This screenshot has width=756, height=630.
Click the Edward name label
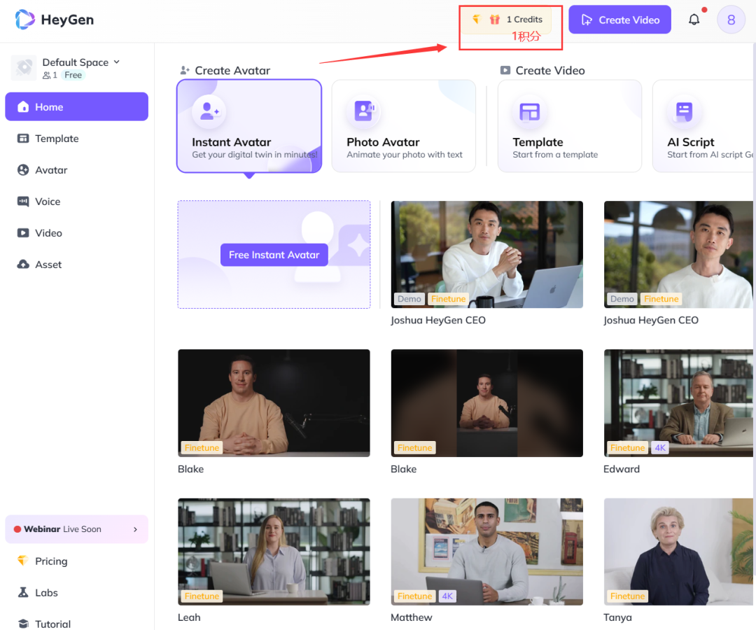622,468
